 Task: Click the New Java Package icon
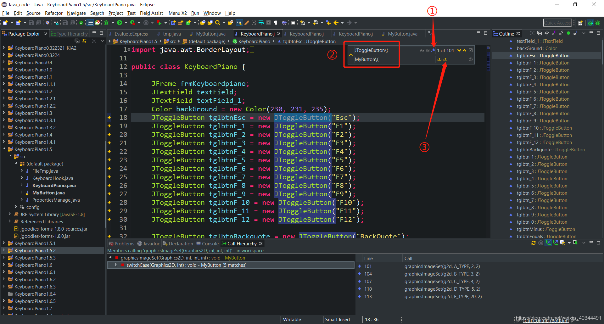tap(181, 23)
